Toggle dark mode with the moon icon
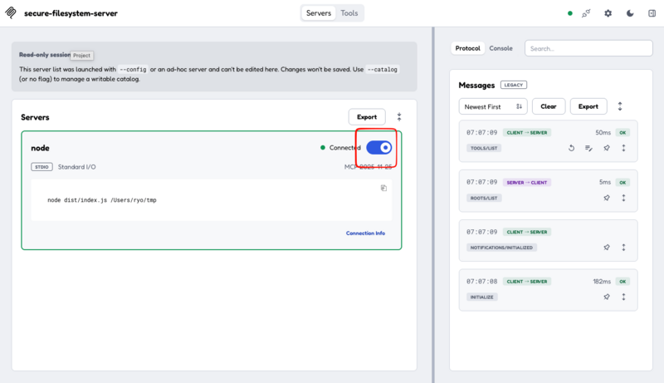 point(630,13)
